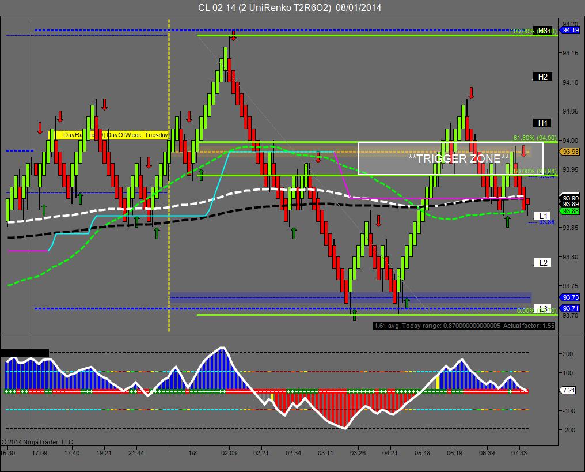Click the blue shaded support band near 93.73
This screenshot has height=472, width=585.
point(351,297)
